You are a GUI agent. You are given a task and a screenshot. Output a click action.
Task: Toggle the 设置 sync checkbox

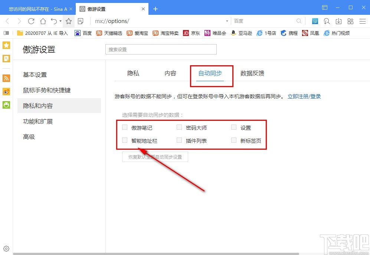click(x=233, y=127)
